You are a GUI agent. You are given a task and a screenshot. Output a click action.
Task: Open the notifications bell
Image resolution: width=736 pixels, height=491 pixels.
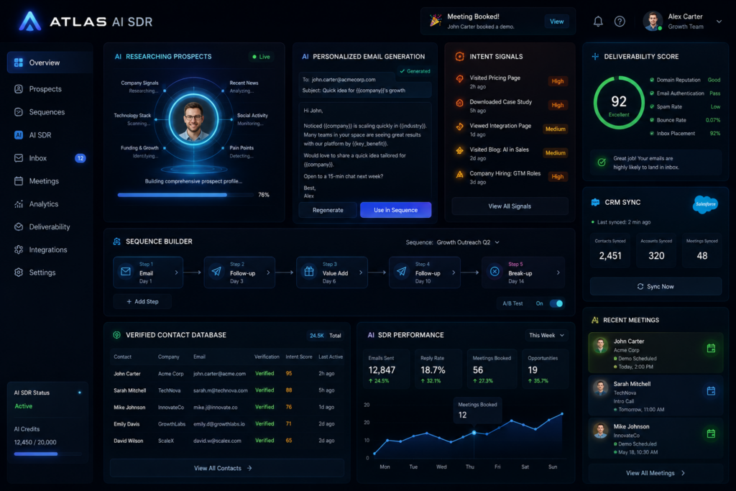coord(598,21)
